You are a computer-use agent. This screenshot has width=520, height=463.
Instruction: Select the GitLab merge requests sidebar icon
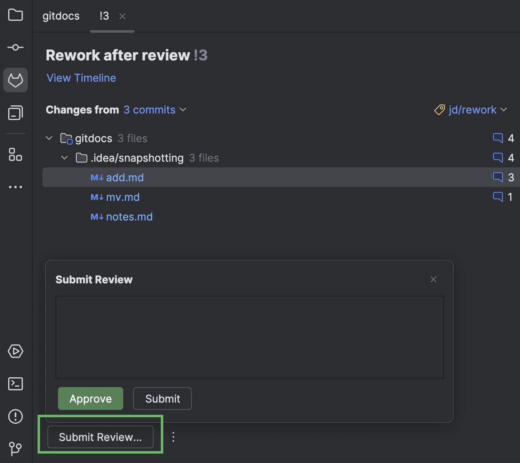15,80
